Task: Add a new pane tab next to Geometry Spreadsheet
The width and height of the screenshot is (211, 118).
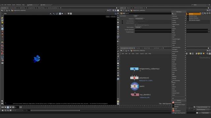Action: [61, 8]
